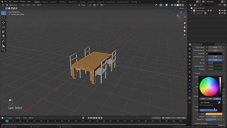Open the viewport Object menu

click(x=39, y=5)
